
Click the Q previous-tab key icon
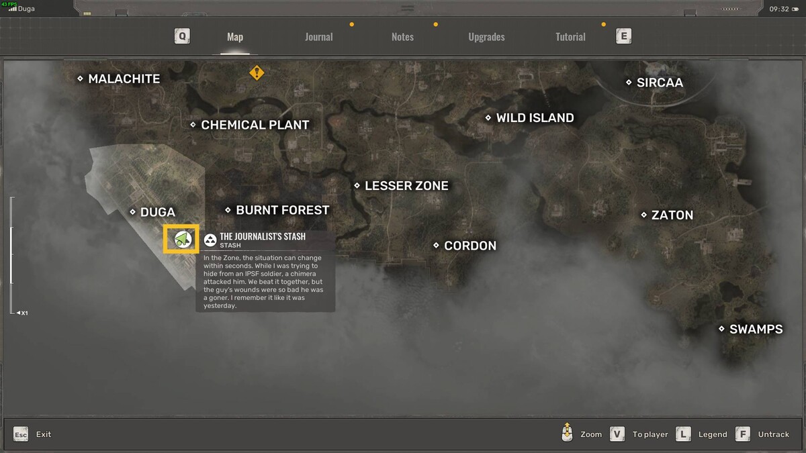pyautogui.click(x=182, y=36)
